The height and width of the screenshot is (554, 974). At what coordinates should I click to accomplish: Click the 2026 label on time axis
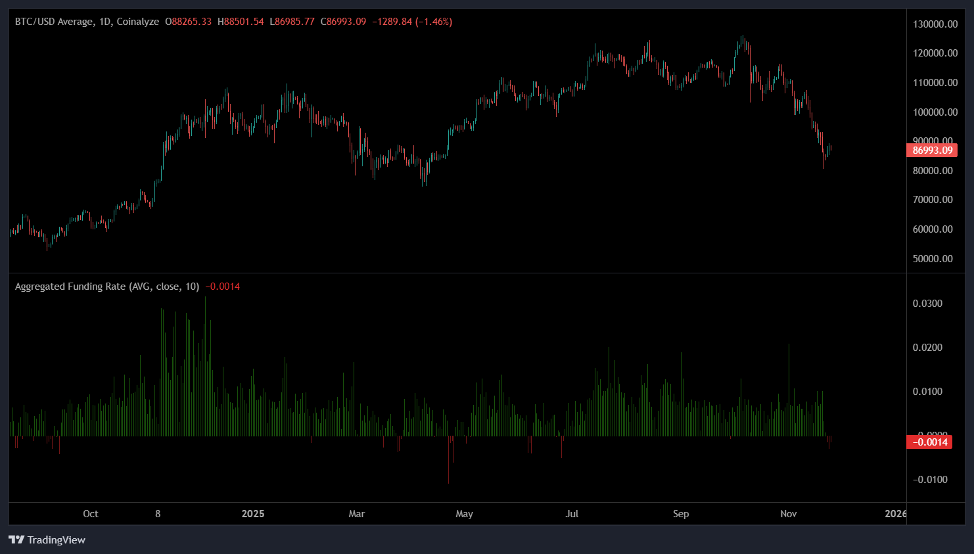coord(896,514)
